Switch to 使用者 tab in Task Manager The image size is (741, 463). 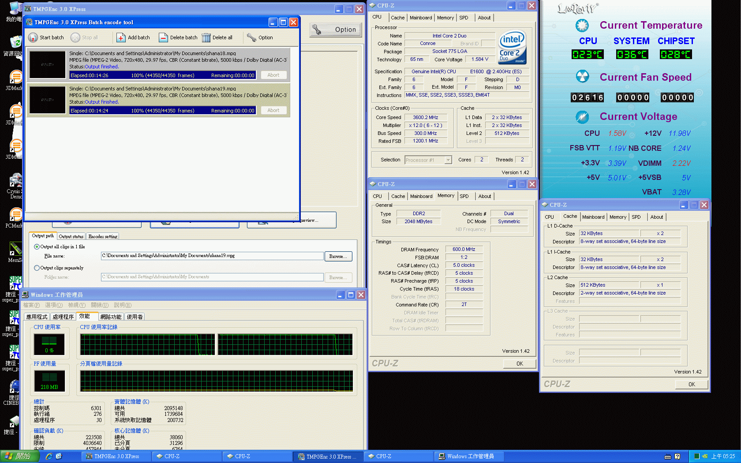click(x=135, y=317)
